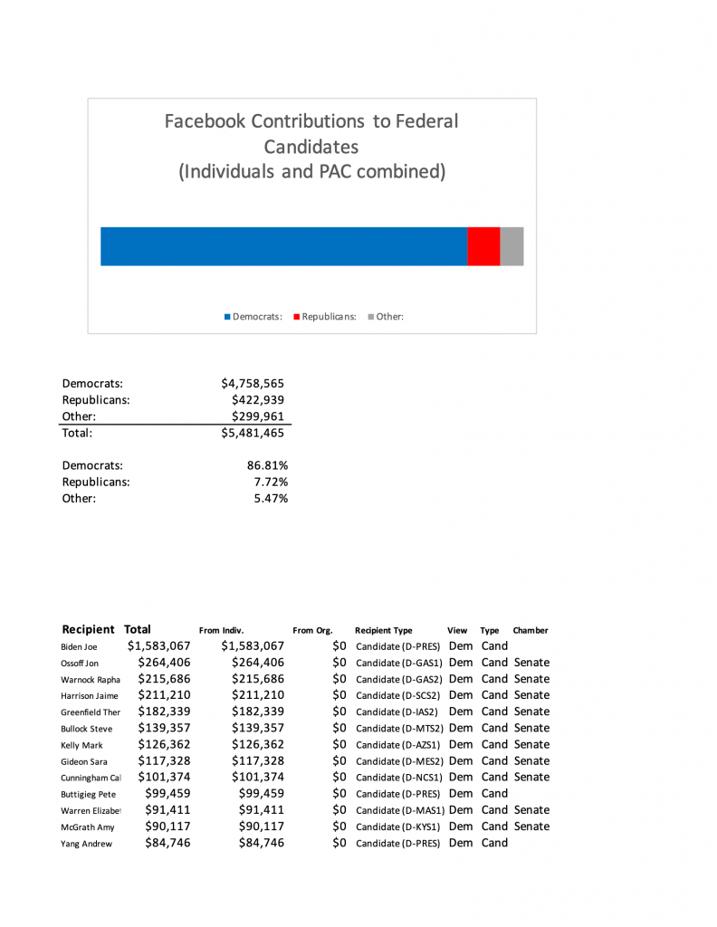Select the Biden Joe recipient cell
This screenshot has width=717, height=927.
79,646
